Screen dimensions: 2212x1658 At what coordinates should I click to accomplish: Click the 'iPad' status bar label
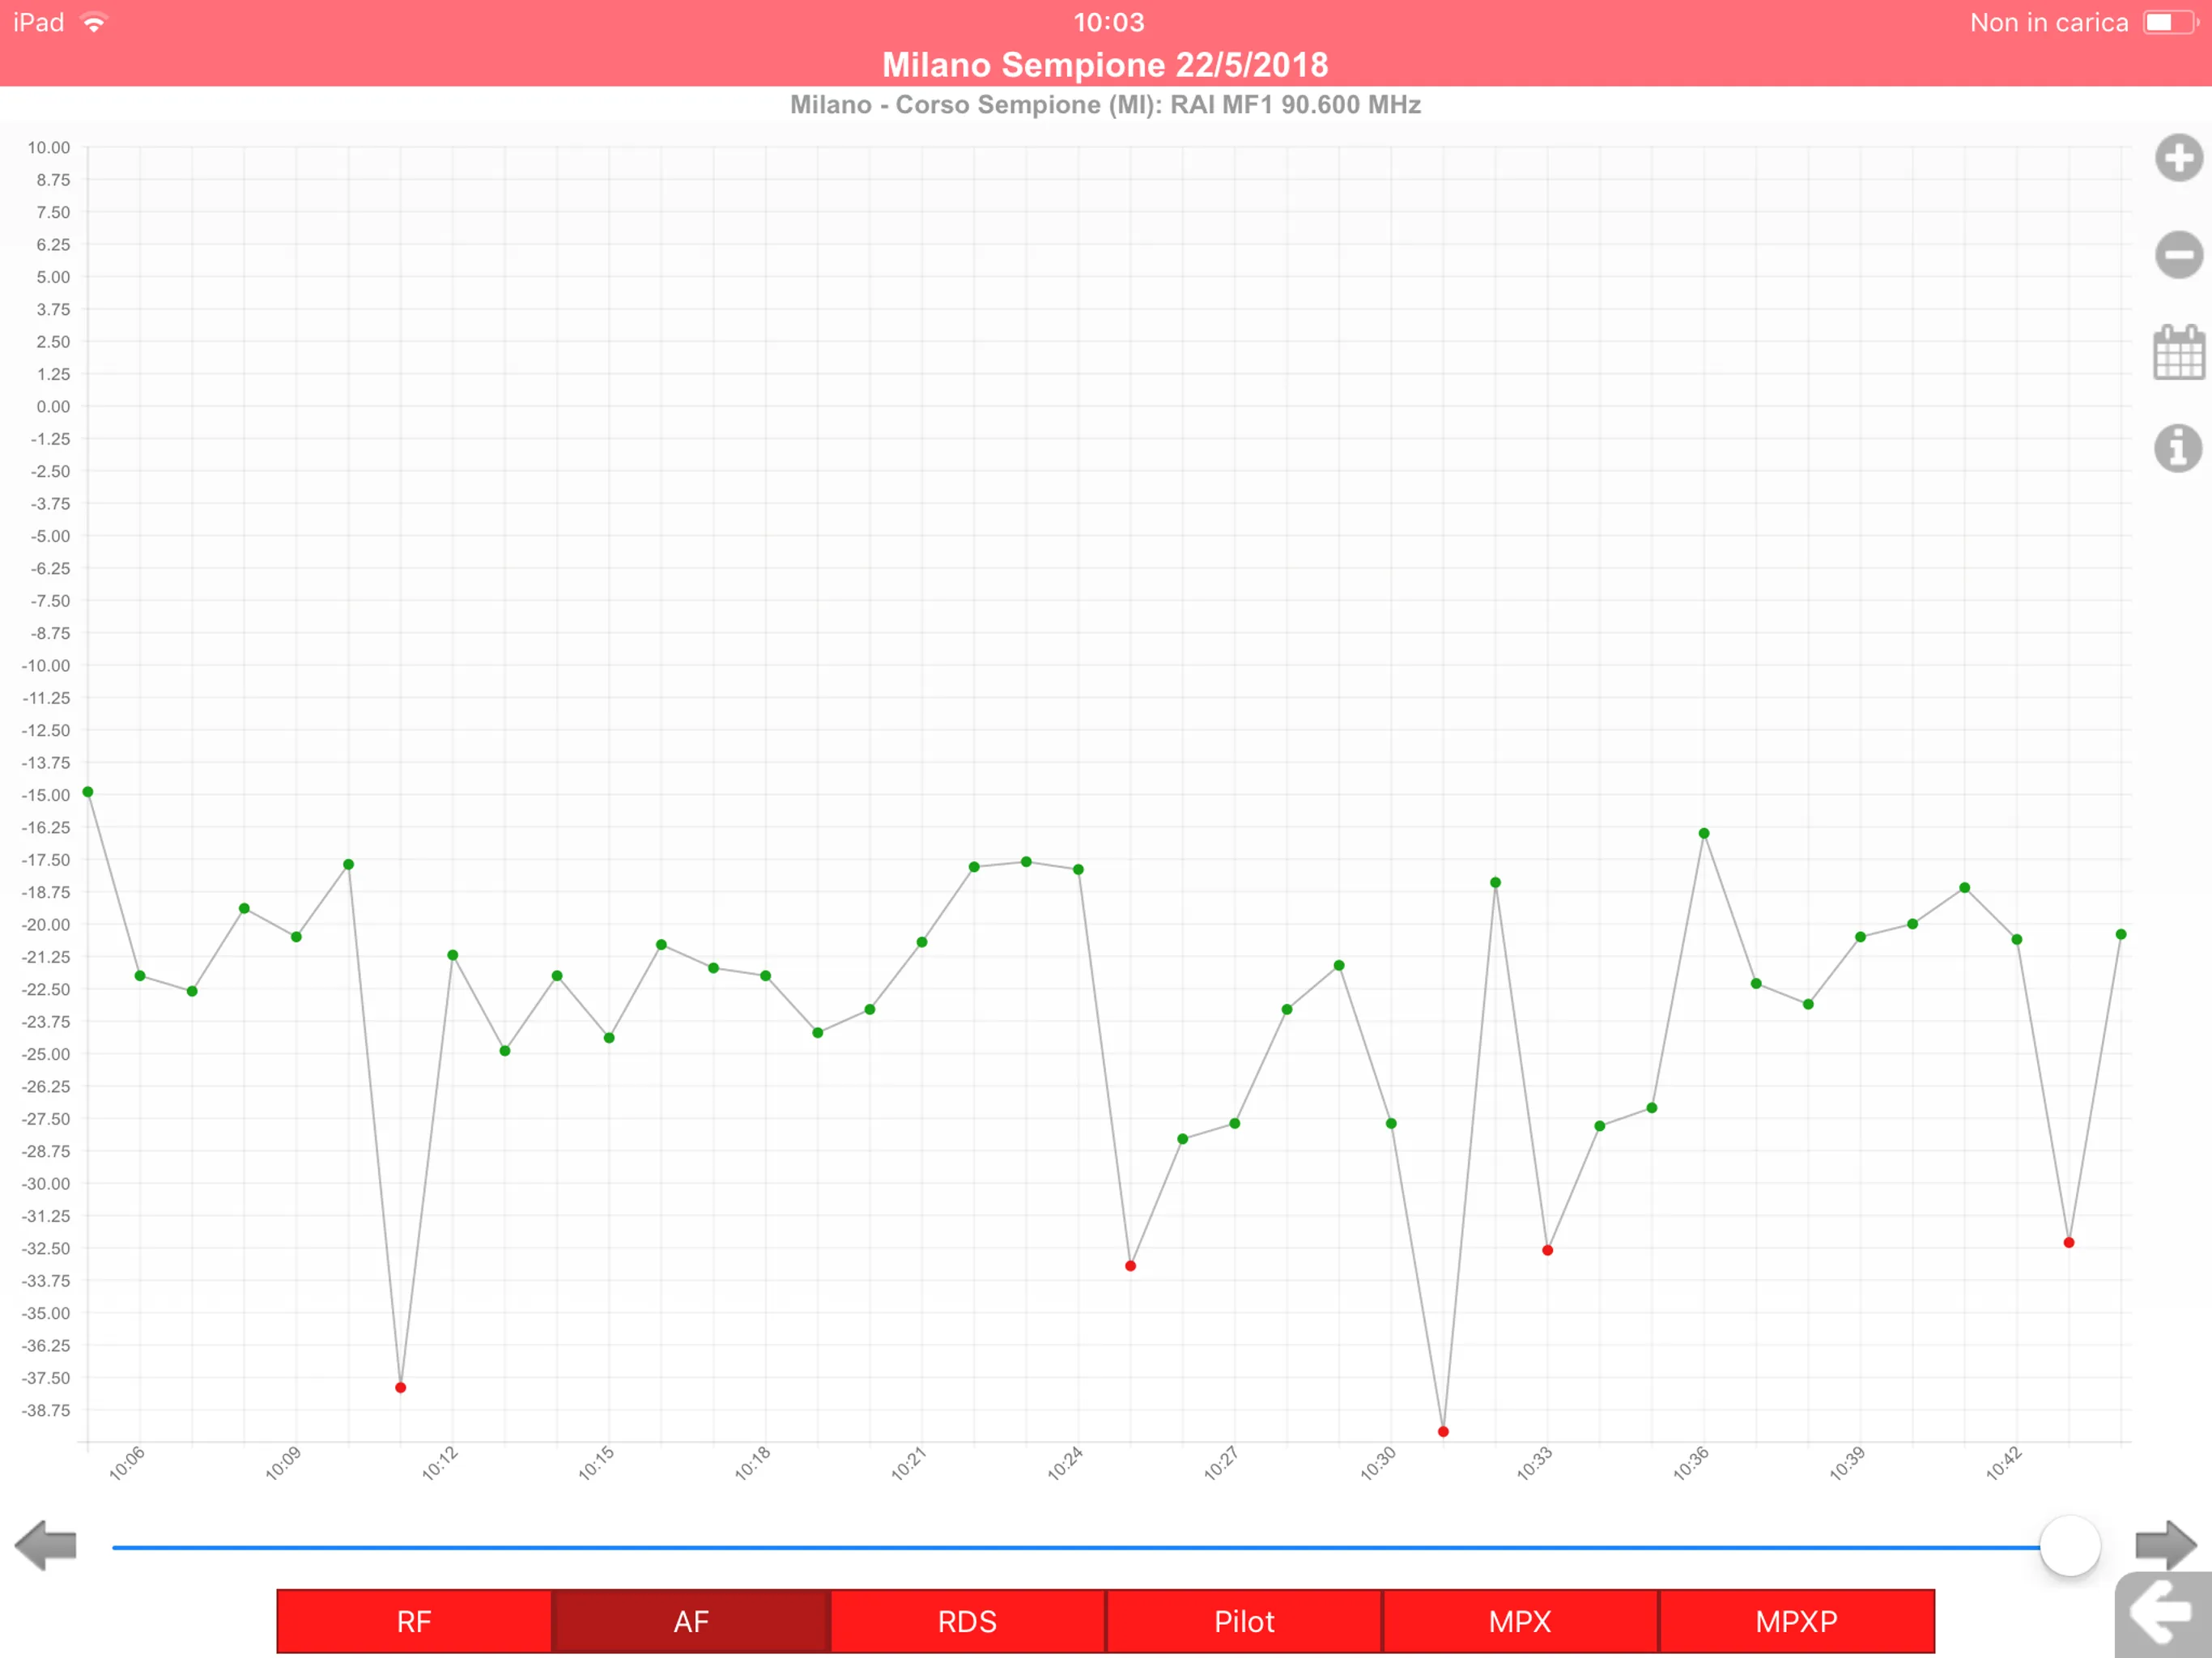38,22
